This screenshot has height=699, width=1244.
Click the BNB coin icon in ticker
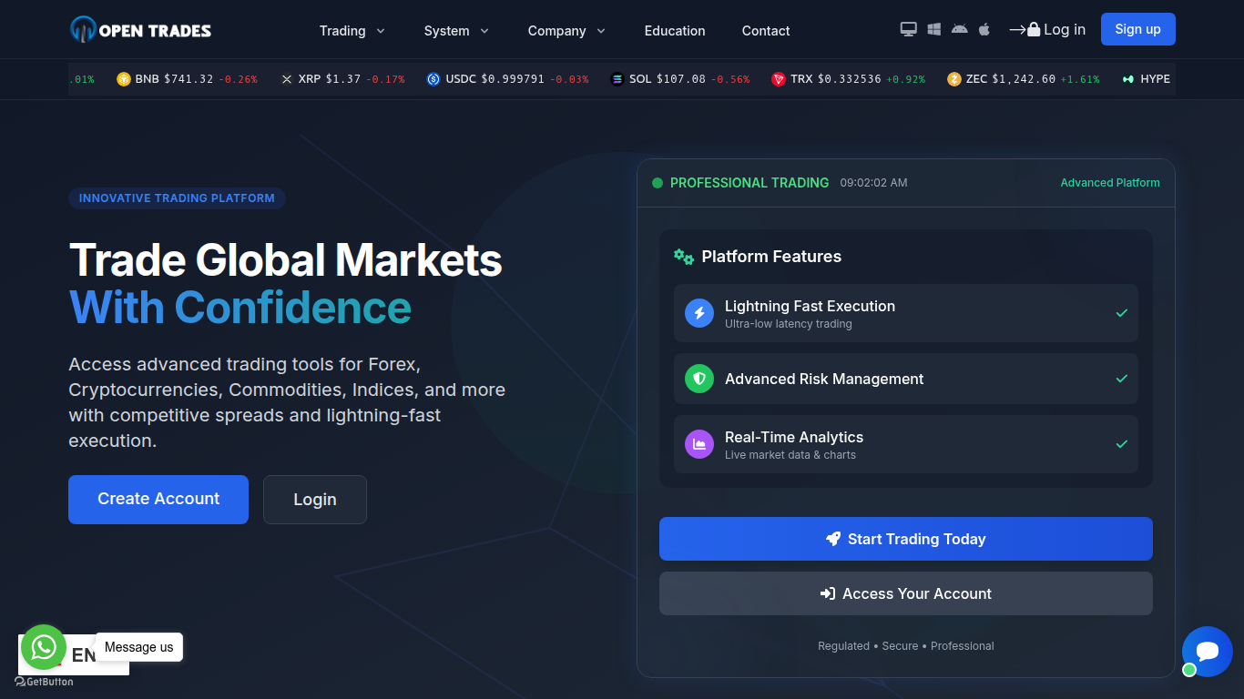[124, 79]
